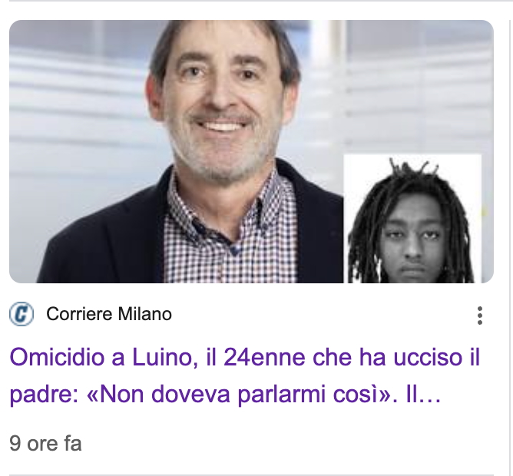The image size is (513, 476).
Task: Open the main news card photo
Action: 251,151
